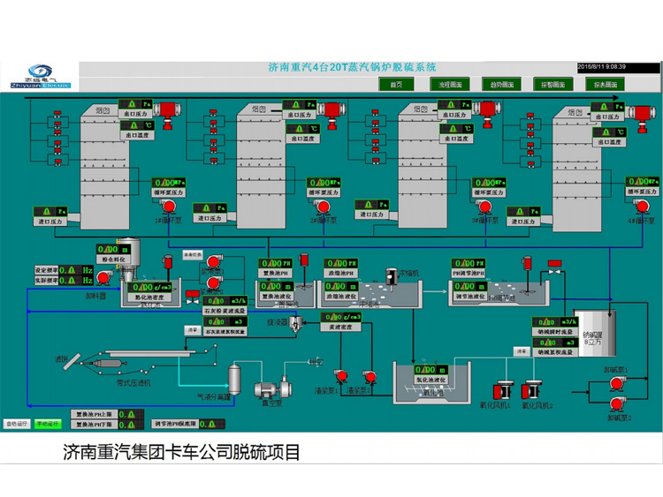This screenshot has width=663, height=497.
Task: Click the Zhiyuan Electric logo
Action: point(41,77)
